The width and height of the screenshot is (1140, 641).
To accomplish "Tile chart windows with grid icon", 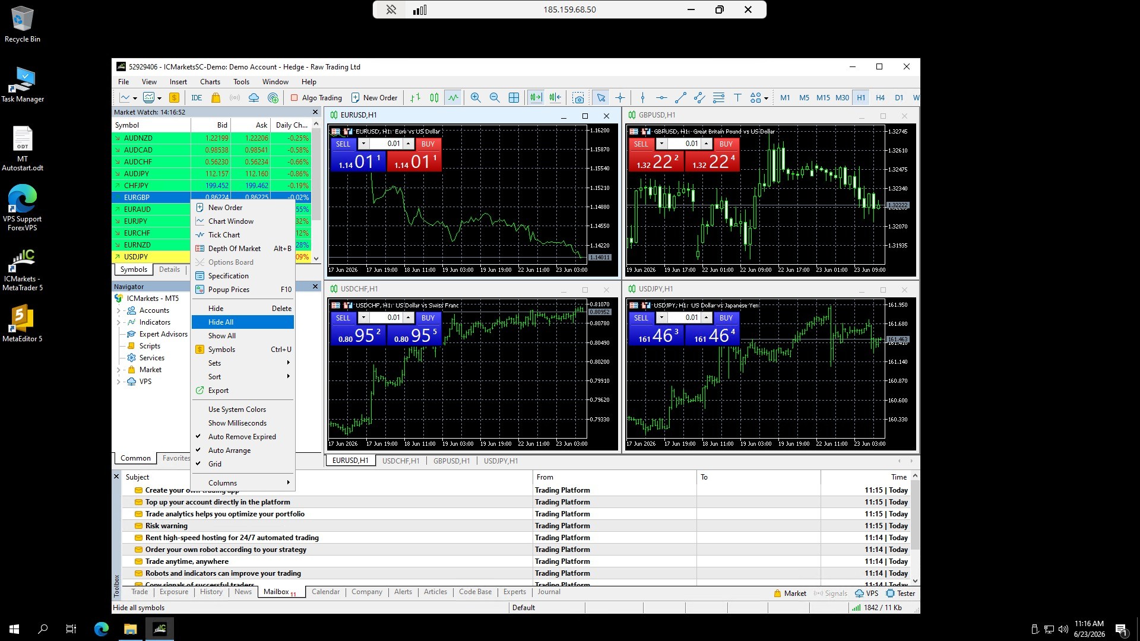I will tap(514, 98).
